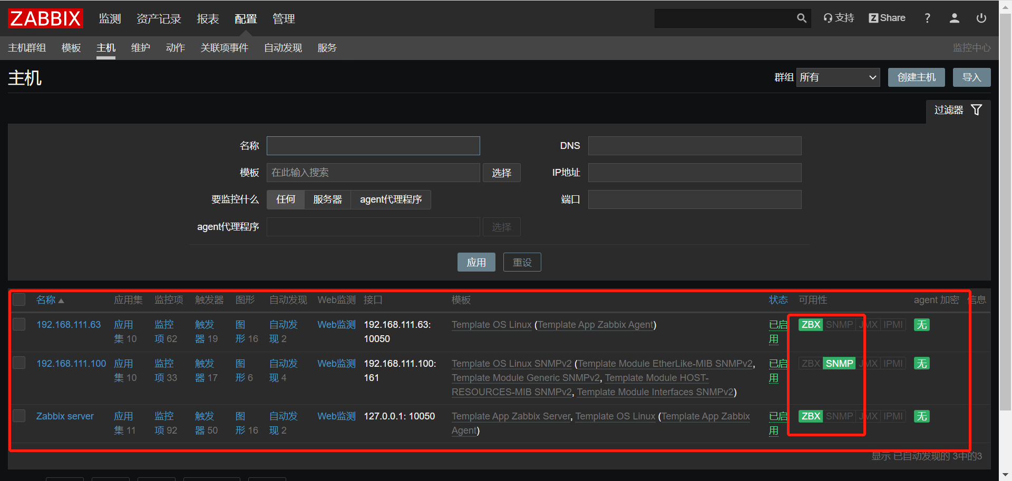Go to 模板 submenu
The height and width of the screenshot is (481, 1012).
(x=71, y=48)
